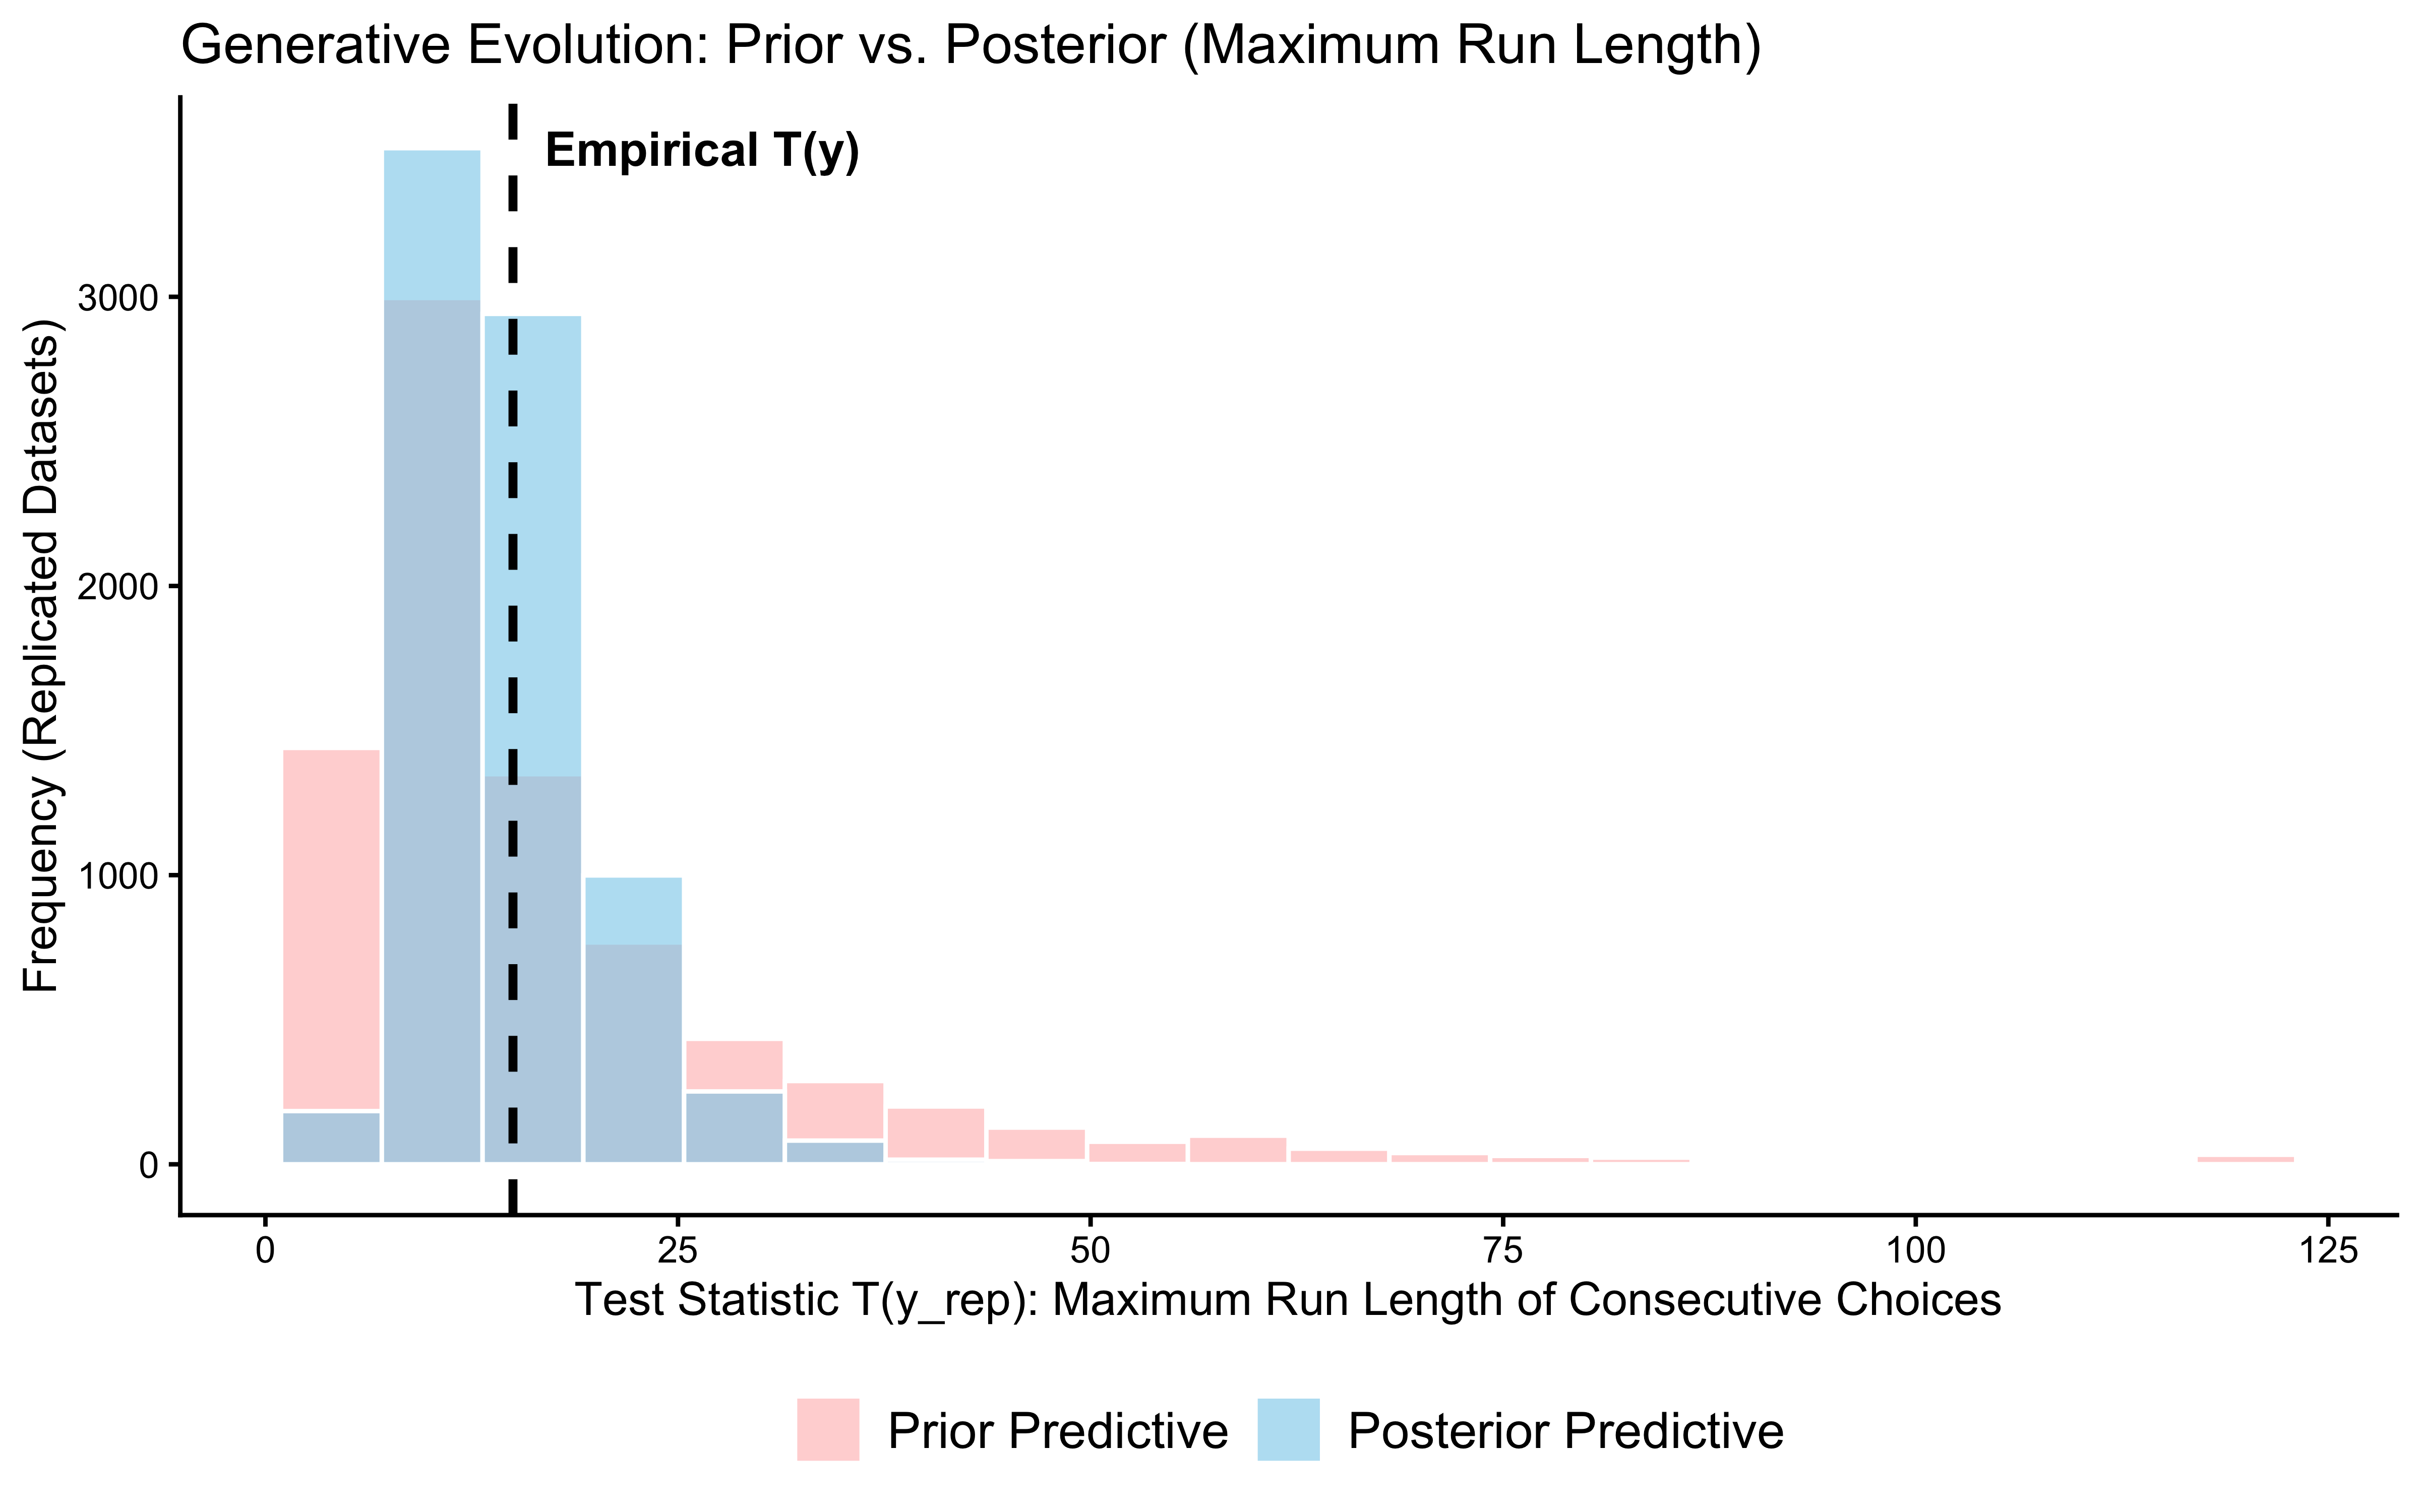Click the leftmost pink prior histogram bar
Screen dimensions: 2420x1512
(x=331, y=930)
